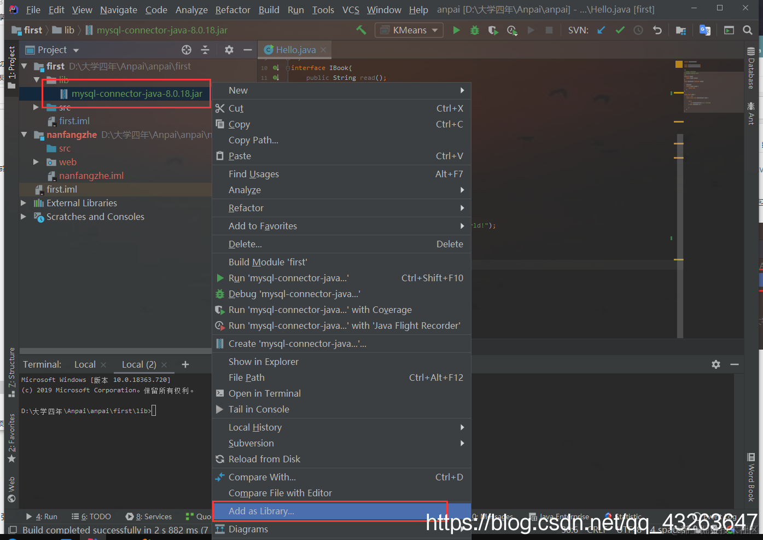Screen dimensions: 763x540
Task: Choose Show in Explorer menu entry
Action: 341,362
